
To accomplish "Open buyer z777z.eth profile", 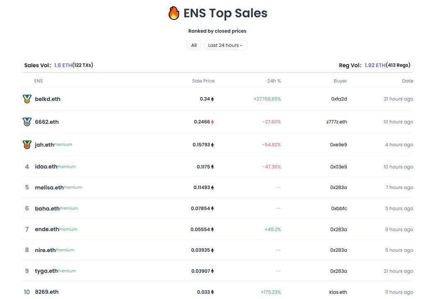I will coord(337,122).
